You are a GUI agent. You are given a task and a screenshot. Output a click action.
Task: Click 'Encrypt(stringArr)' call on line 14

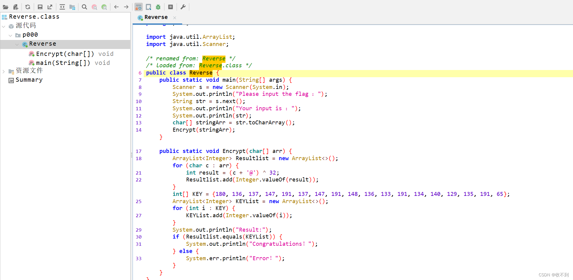(202, 130)
